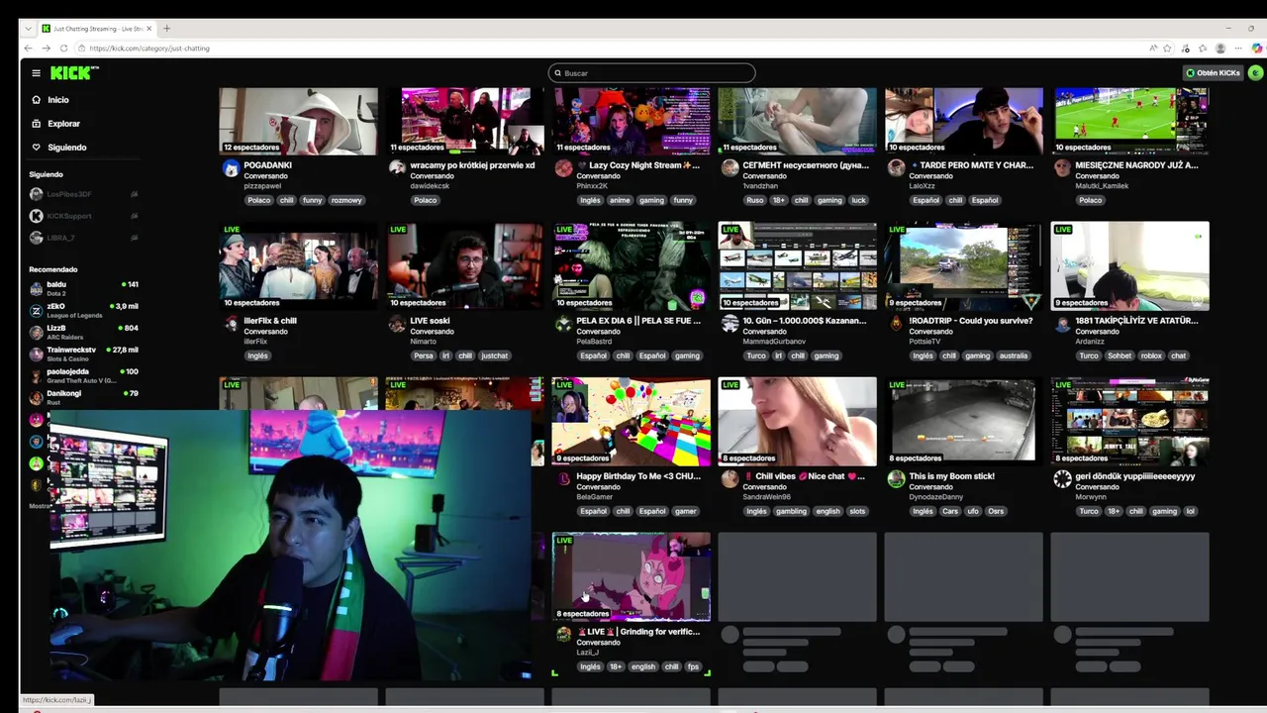Click the KICK logo in header
Screen dimensions: 1267x713
pos(74,72)
